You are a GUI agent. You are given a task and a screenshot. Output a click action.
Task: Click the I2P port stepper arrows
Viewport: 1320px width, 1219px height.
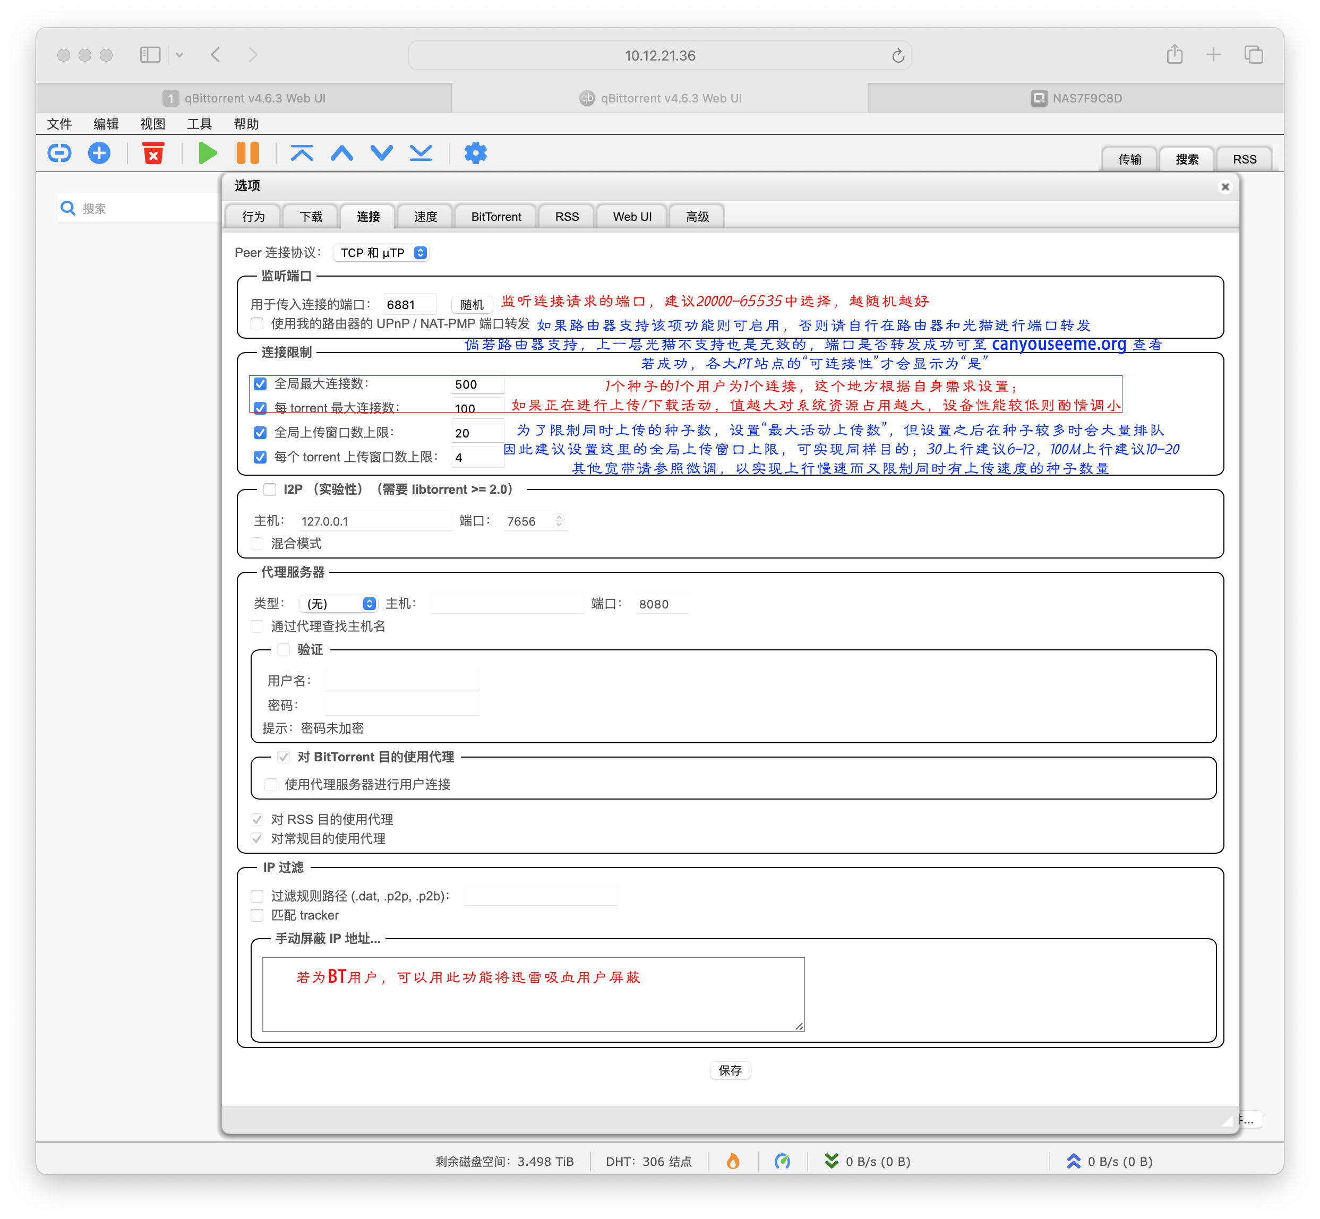[x=559, y=520]
